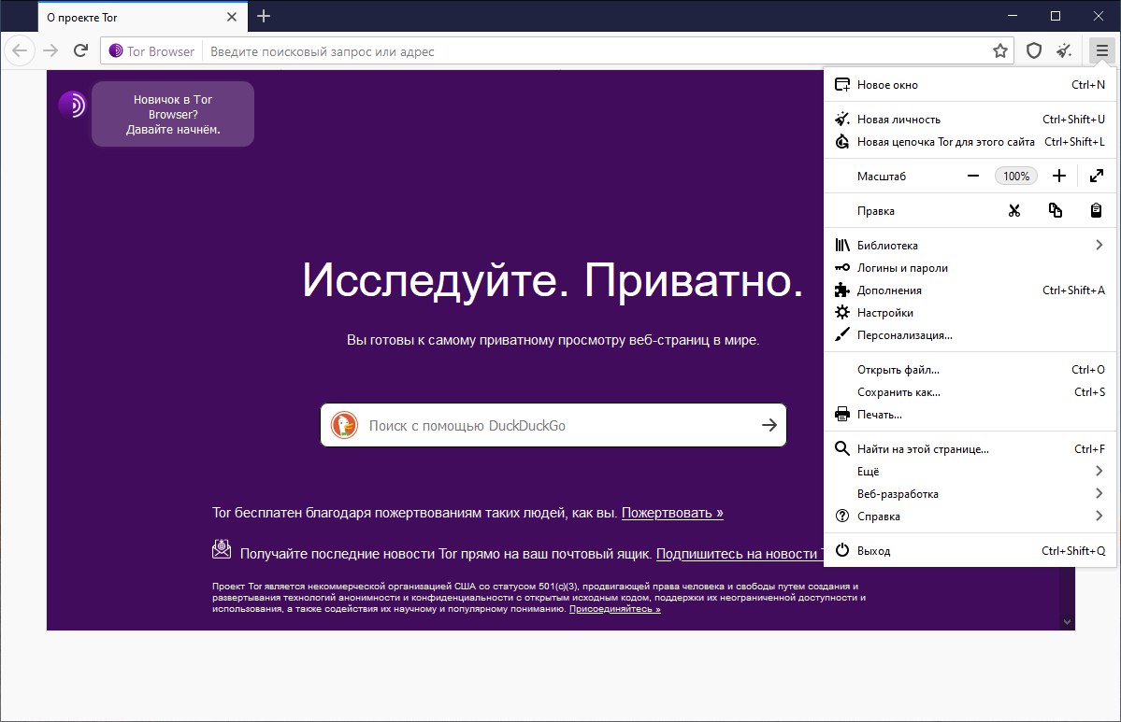
Task: Click the Подпишитесь на новости Tor link
Action: click(x=740, y=554)
